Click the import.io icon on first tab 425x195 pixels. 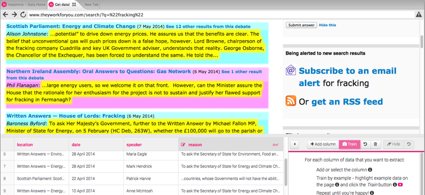click(4, 5)
